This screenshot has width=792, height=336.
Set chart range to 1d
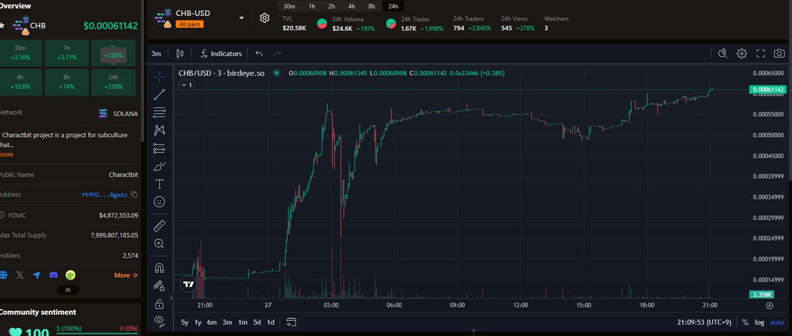click(271, 322)
